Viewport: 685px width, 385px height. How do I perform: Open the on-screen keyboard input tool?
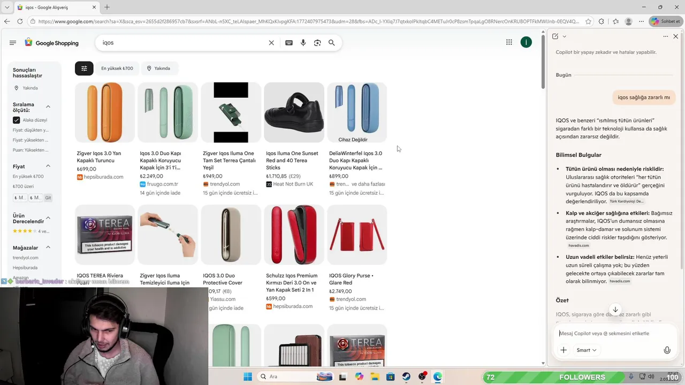[x=289, y=43]
